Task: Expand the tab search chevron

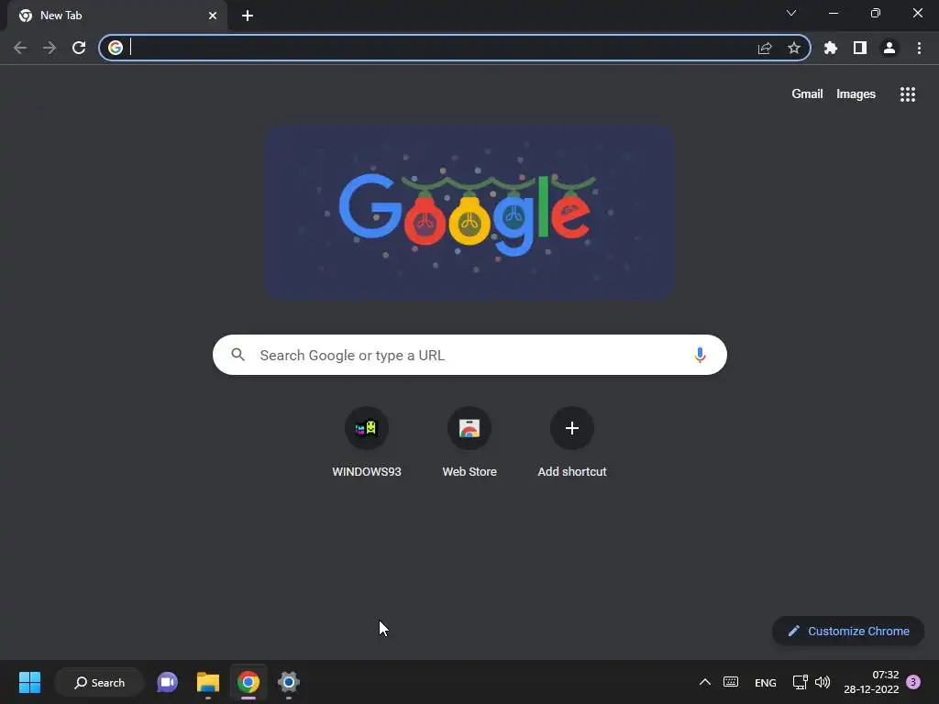Action: tap(791, 13)
